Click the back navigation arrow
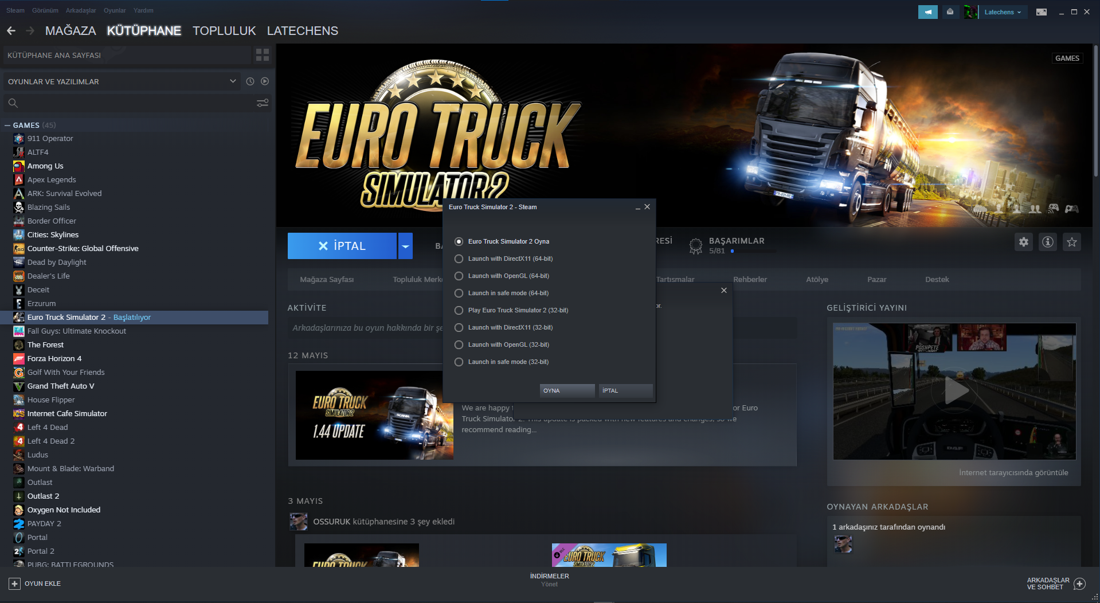 click(11, 30)
